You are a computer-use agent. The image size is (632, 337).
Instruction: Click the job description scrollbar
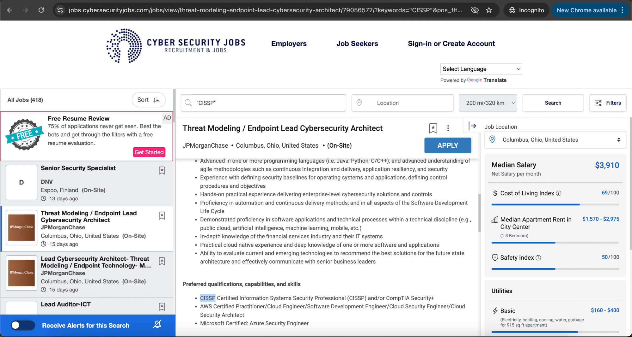(x=480, y=213)
